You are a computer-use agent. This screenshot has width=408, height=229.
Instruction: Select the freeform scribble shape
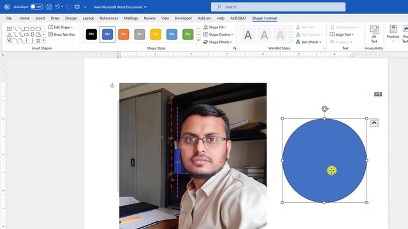coord(10,41)
